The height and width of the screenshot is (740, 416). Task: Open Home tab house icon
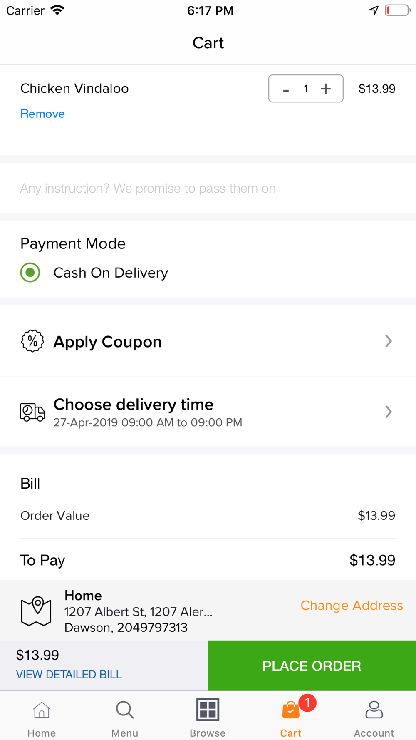(42, 710)
